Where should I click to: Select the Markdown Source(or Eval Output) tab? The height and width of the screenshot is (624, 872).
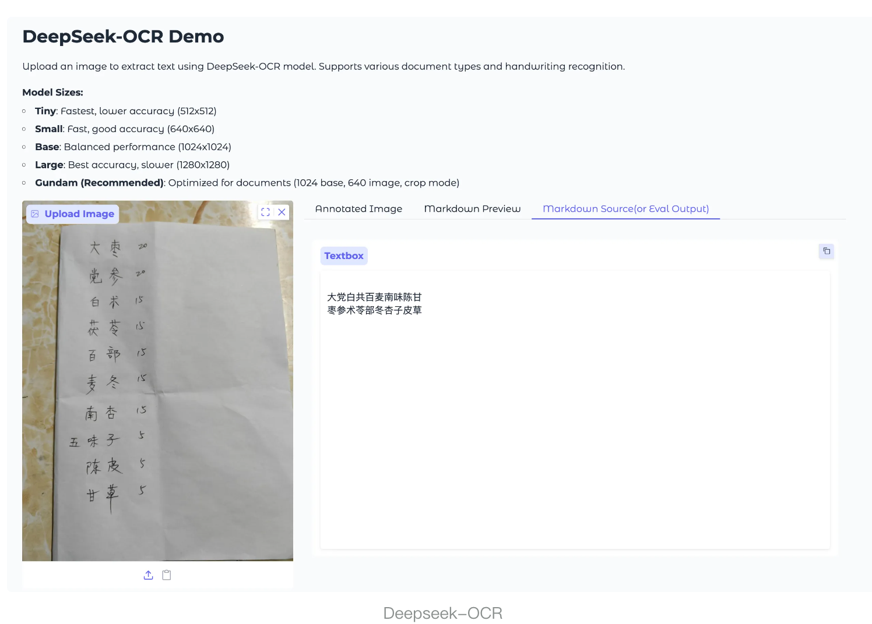point(625,208)
